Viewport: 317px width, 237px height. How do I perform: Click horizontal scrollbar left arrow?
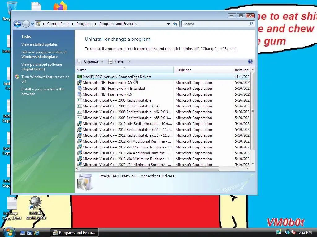(77, 169)
